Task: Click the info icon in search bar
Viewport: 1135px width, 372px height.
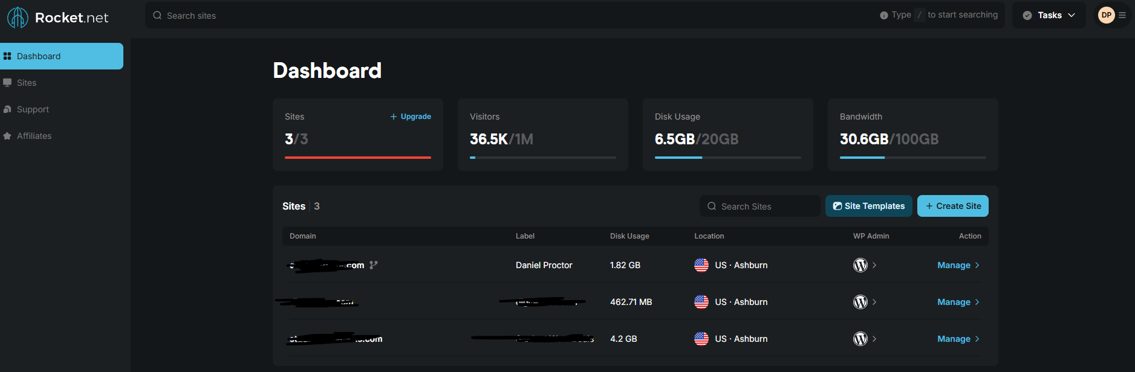Action: [883, 15]
